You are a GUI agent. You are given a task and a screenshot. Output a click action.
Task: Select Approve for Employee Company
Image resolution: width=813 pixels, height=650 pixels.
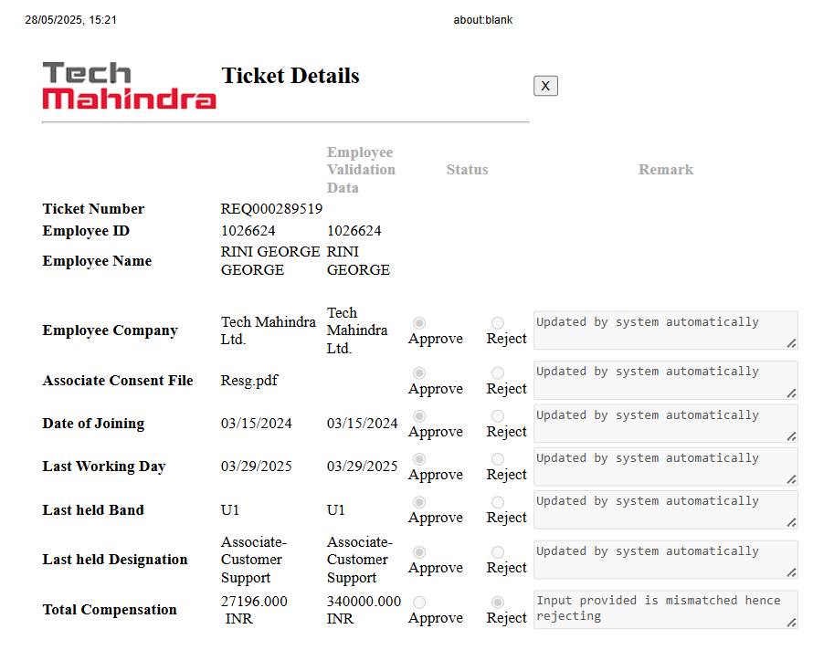419,323
